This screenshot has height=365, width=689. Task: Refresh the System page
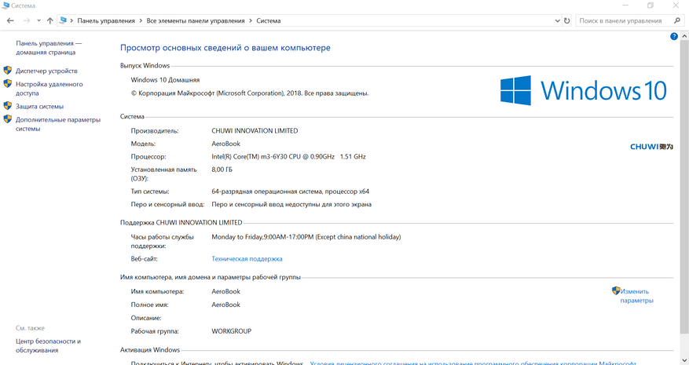567,20
